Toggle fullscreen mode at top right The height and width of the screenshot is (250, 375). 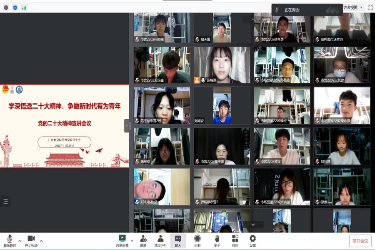click(370, 7)
